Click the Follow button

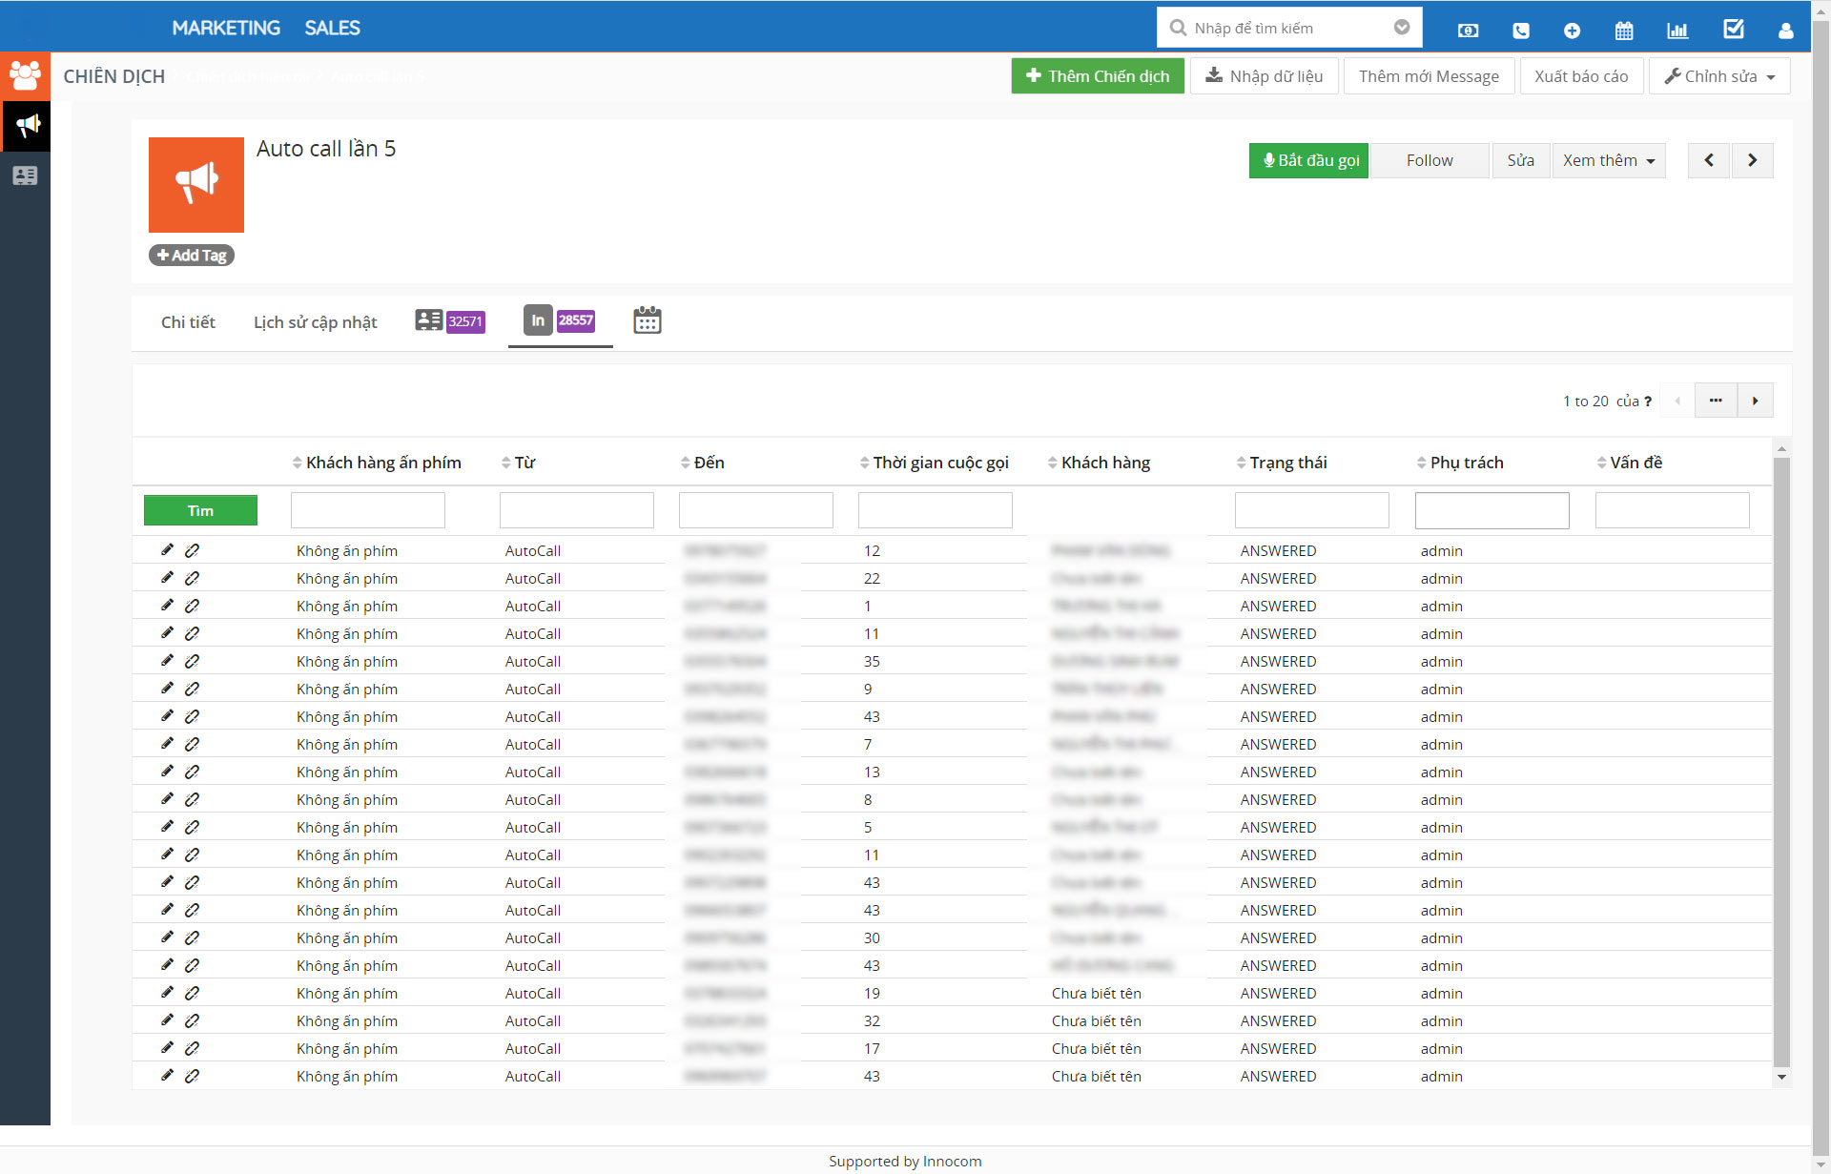(1430, 160)
